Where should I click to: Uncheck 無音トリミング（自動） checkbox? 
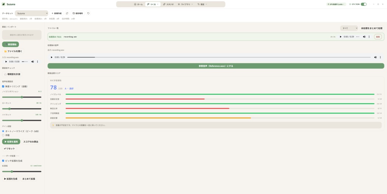[x=3, y=86]
